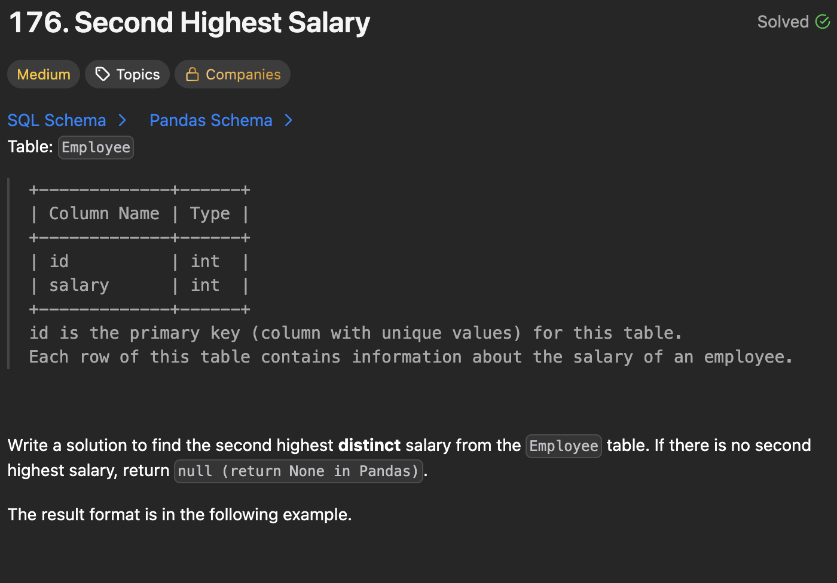Click the result format sentence
The width and height of the screenshot is (837, 583).
tap(179, 515)
